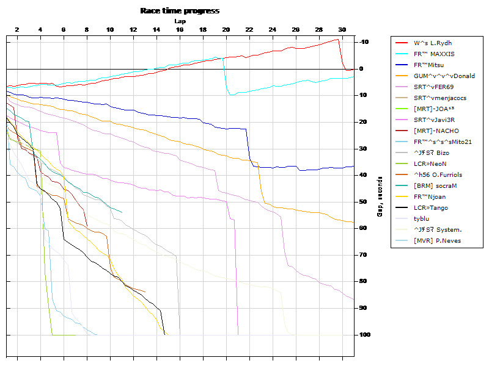This screenshot has height=366, width=489.
Task: Select LCR»NeoN legend label
Action: click(x=430, y=163)
